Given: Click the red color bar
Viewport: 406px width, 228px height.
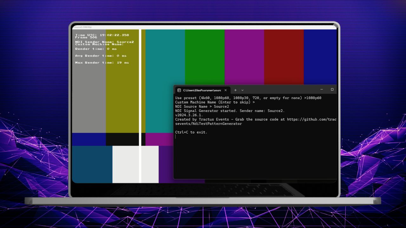Looking at the screenshot, I should point(284,57).
